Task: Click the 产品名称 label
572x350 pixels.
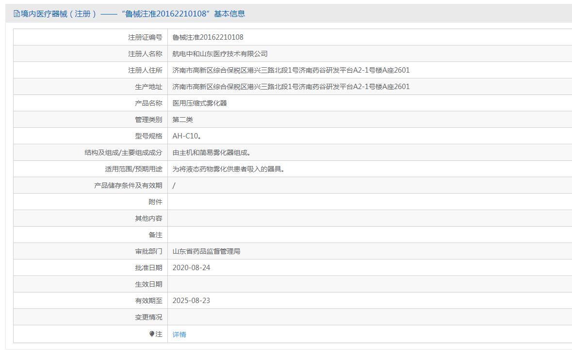Action: coord(148,103)
